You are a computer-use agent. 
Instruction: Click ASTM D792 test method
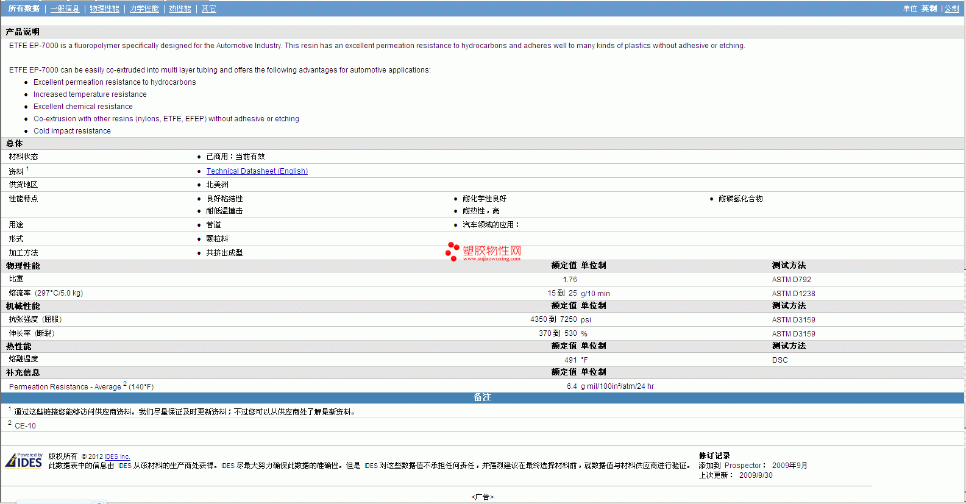pyautogui.click(x=791, y=280)
